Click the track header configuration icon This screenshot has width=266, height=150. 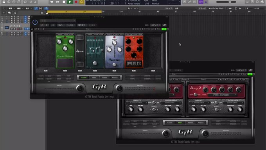click(x=42, y=13)
